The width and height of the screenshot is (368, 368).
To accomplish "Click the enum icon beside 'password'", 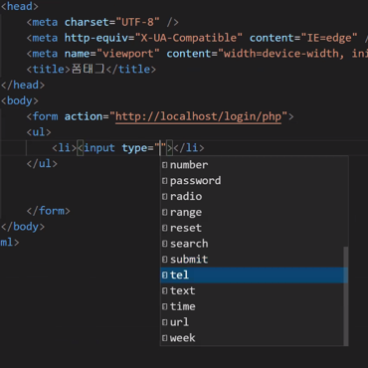I will [x=165, y=181].
